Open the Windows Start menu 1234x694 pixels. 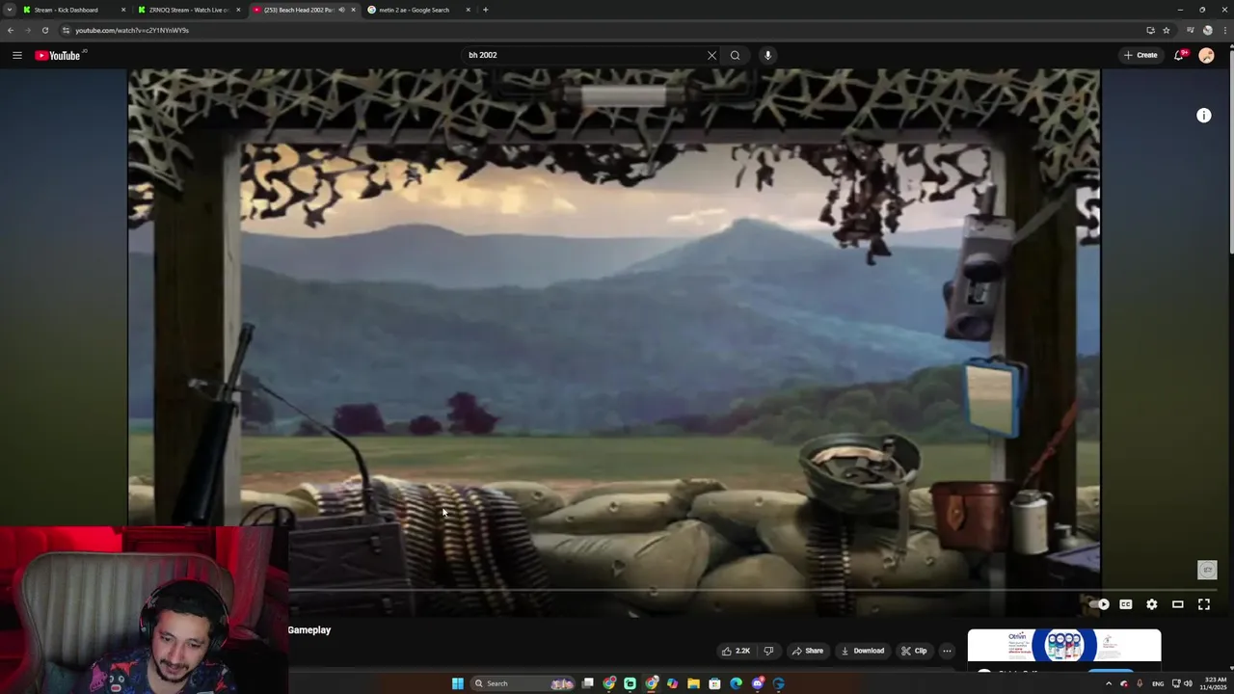click(x=458, y=683)
